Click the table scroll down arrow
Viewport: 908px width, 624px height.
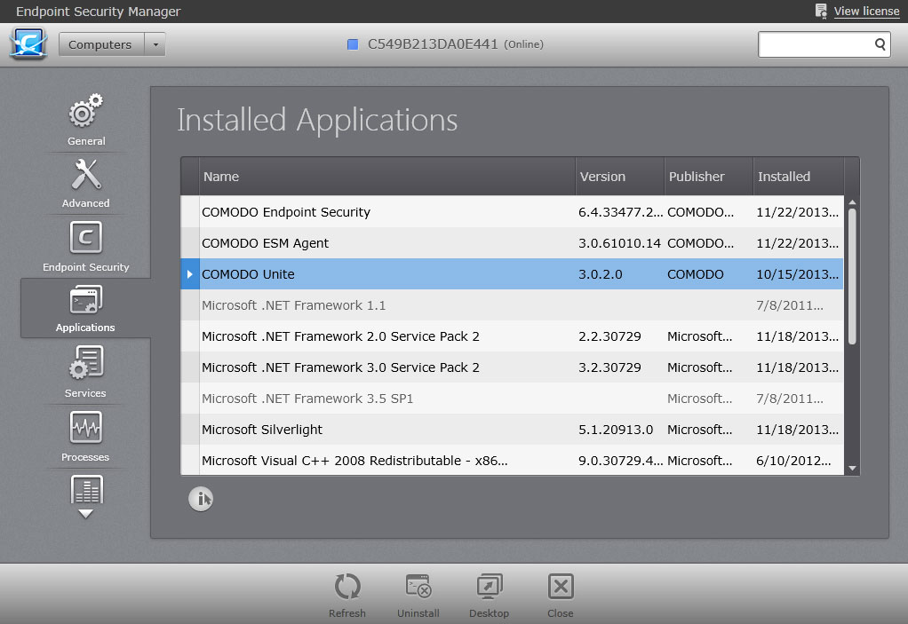click(852, 468)
